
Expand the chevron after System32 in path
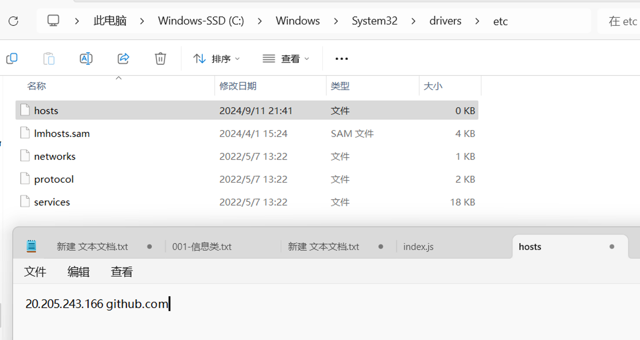pos(413,21)
